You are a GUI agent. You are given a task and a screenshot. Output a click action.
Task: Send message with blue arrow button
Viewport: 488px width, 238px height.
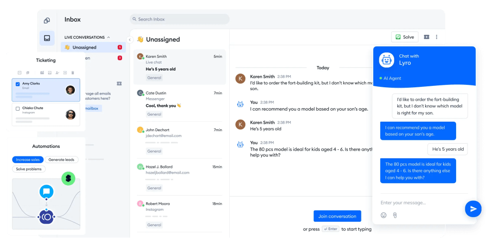tap(473, 208)
